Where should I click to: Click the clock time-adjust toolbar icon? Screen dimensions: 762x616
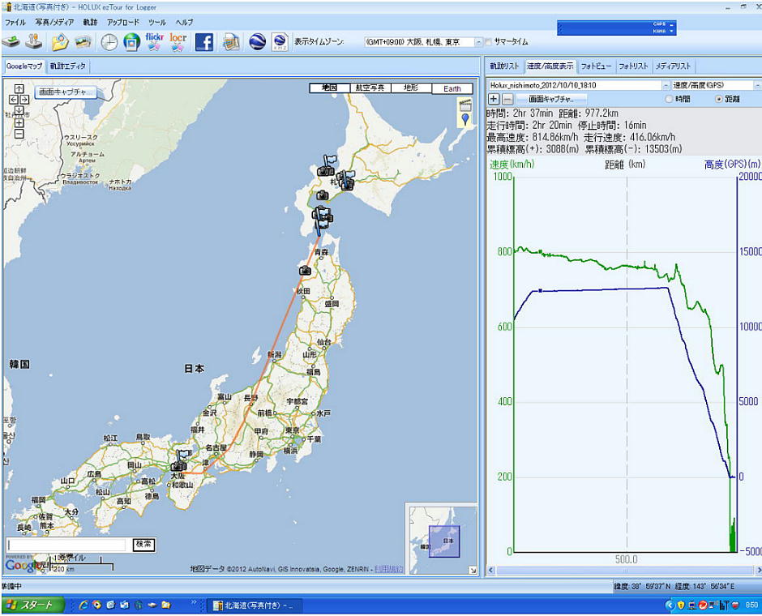pos(109,41)
